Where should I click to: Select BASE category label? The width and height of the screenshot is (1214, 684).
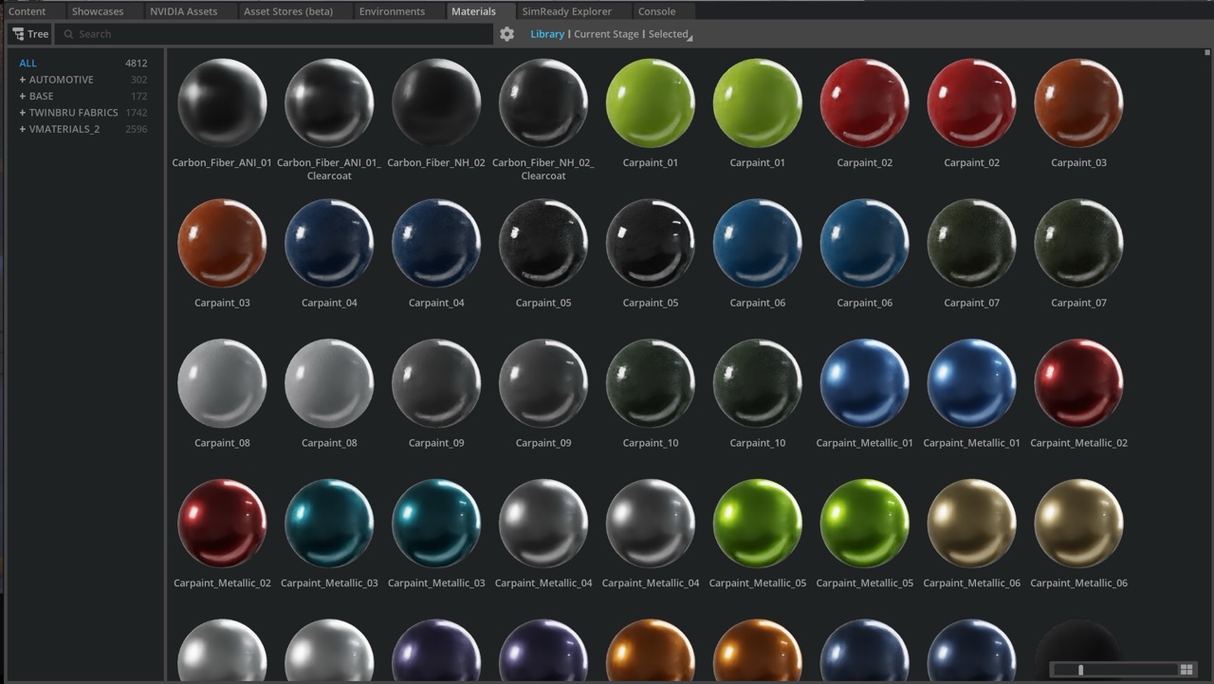tap(42, 96)
